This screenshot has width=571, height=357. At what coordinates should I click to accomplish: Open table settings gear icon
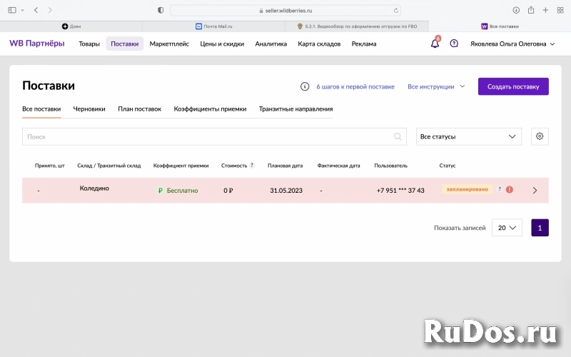540,136
